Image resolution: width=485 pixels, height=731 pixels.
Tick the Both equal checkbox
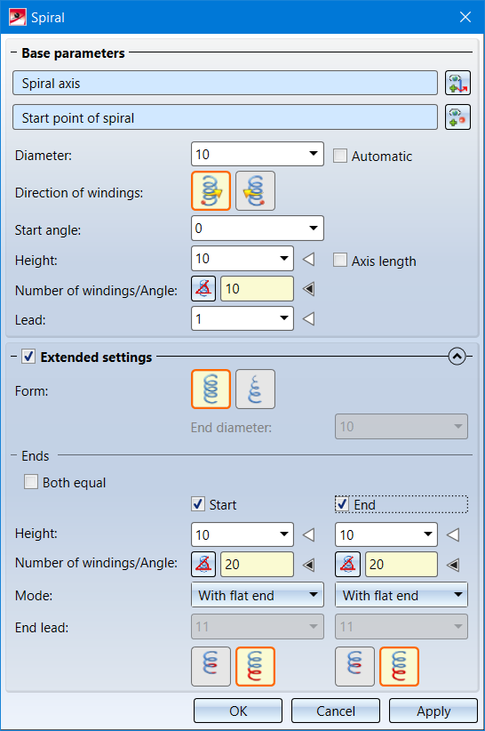pyautogui.click(x=31, y=482)
